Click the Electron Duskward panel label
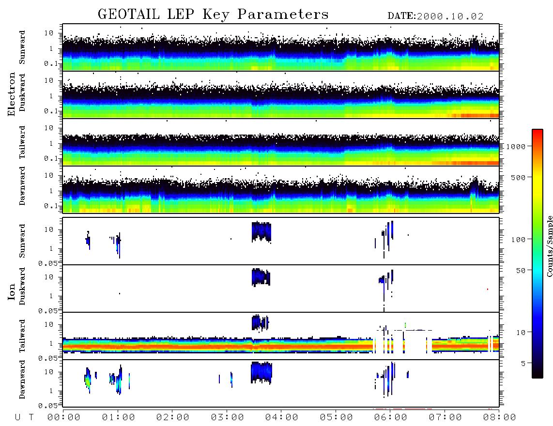The height and width of the screenshot is (426, 553). [x=22, y=92]
